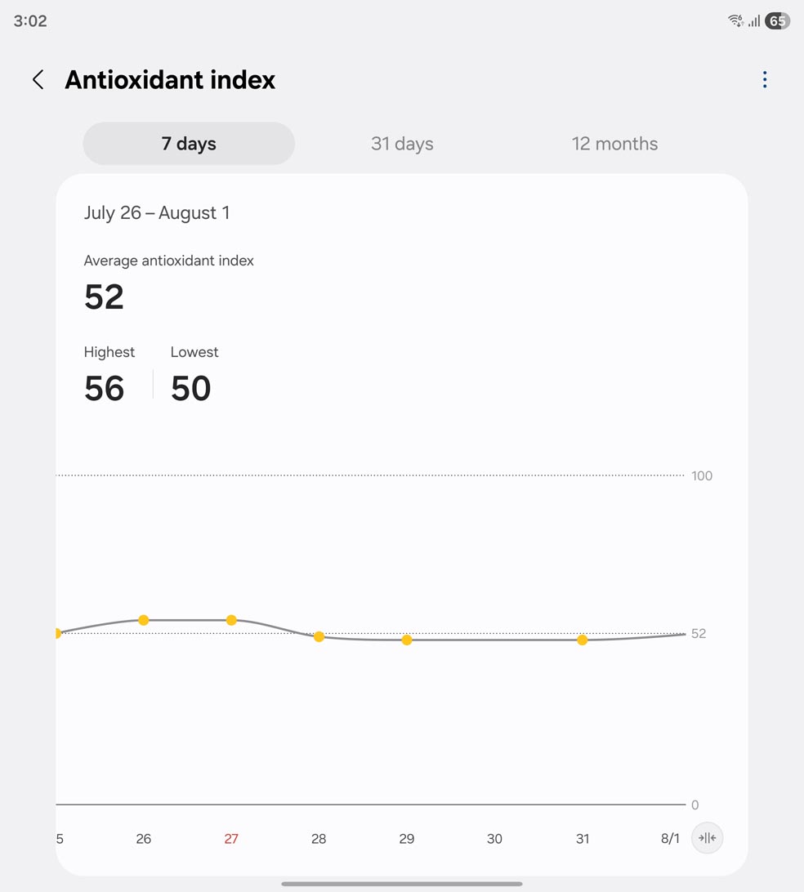The image size is (804, 892).
Task: Tap the battery indicator showing 65
Action: 777,21
